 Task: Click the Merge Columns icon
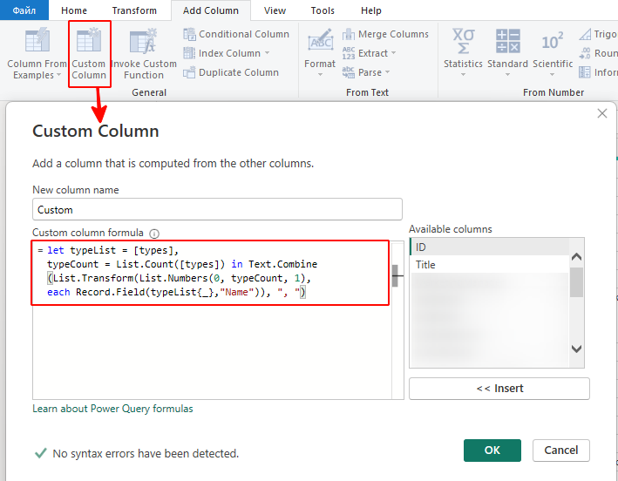(x=385, y=34)
